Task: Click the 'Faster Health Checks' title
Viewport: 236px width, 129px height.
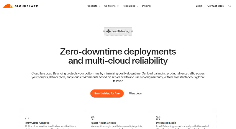Action: (x=103, y=123)
